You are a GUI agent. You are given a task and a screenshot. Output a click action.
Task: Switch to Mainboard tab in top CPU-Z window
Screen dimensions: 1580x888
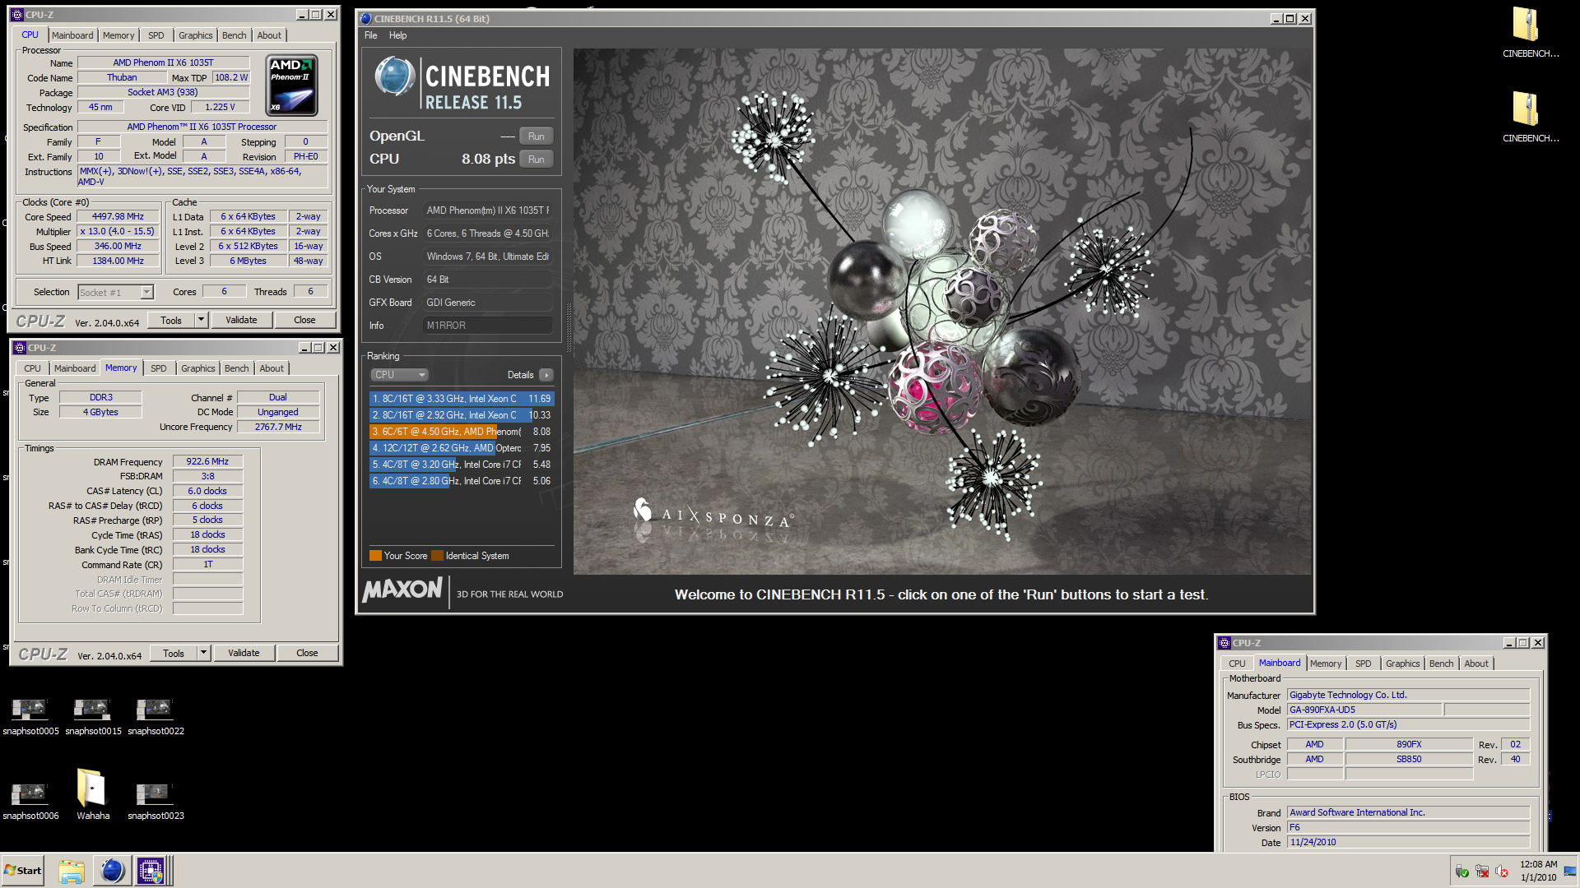(x=72, y=35)
